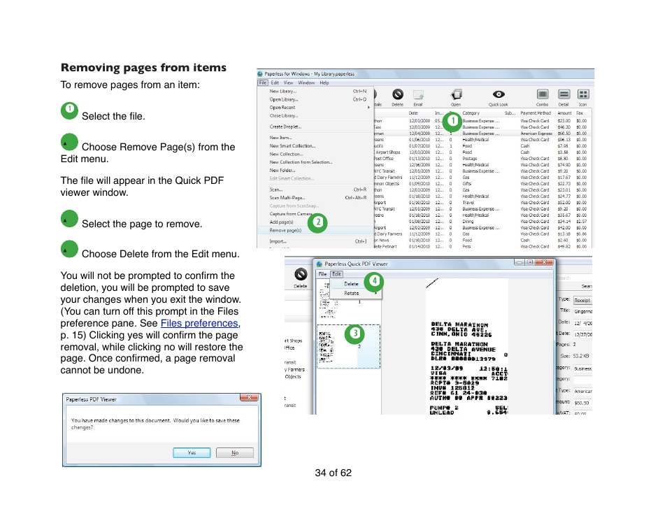
Task: Select the Postage category row
Action: pyautogui.click(x=483, y=158)
